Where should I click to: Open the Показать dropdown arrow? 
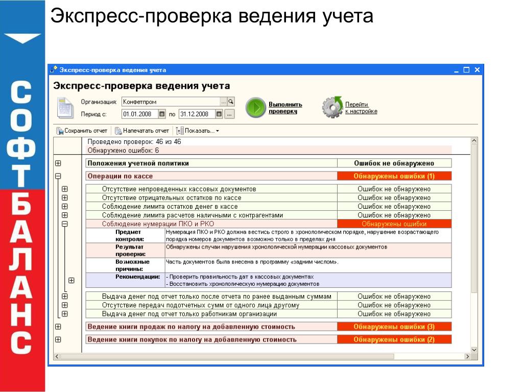218,131
